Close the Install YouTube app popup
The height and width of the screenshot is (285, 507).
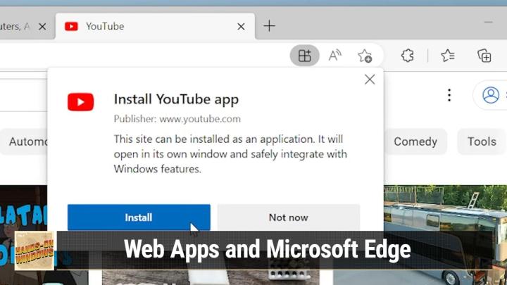point(370,79)
